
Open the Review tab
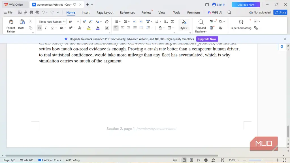tap(146, 12)
